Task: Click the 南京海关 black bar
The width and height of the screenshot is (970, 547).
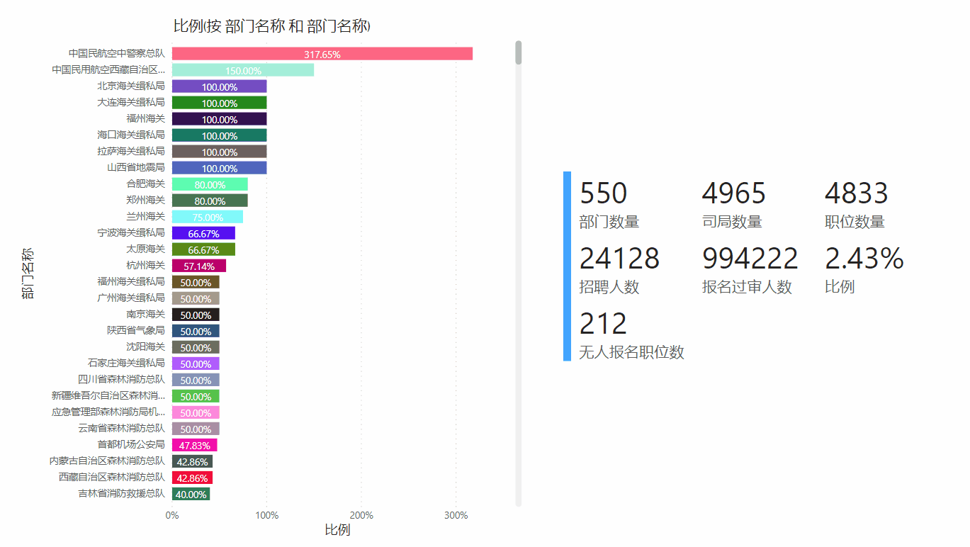Action: (196, 315)
